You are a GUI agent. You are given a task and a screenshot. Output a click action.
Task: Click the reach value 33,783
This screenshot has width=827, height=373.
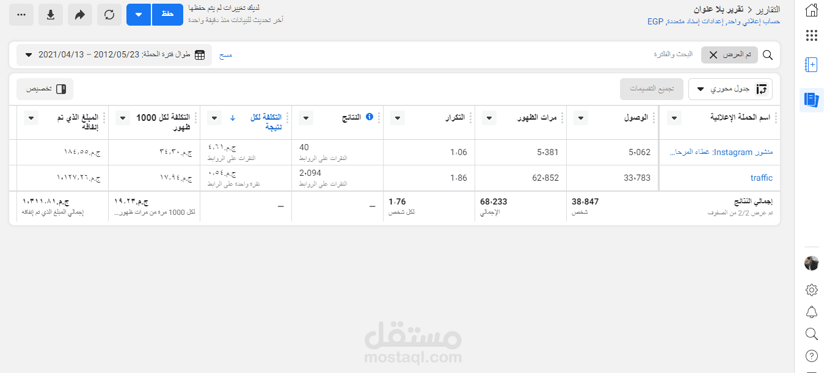click(637, 178)
